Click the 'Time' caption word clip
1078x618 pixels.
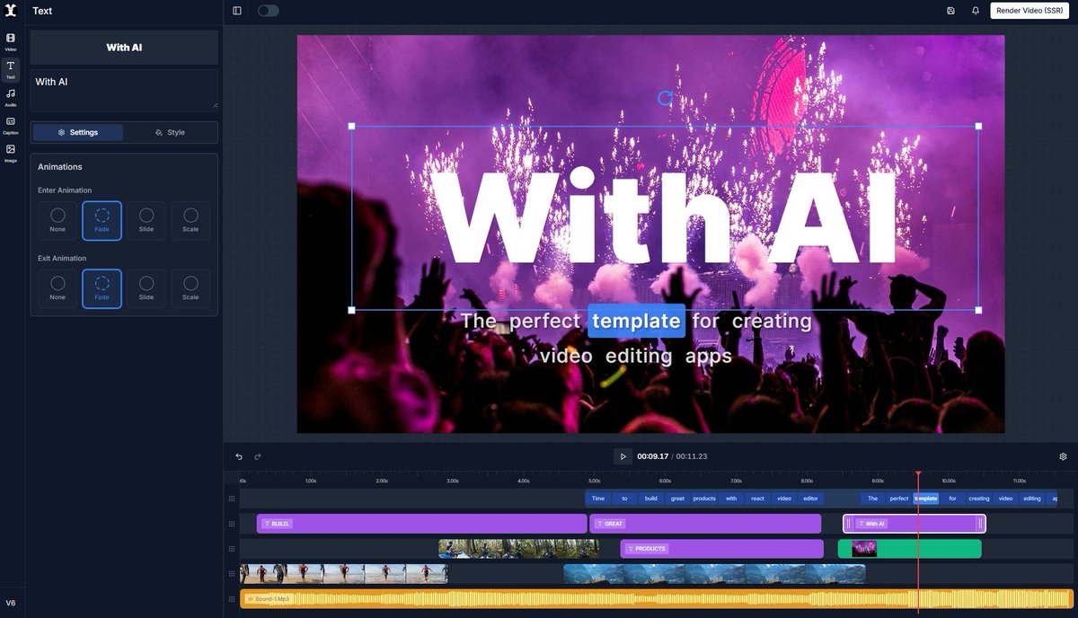tap(598, 499)
